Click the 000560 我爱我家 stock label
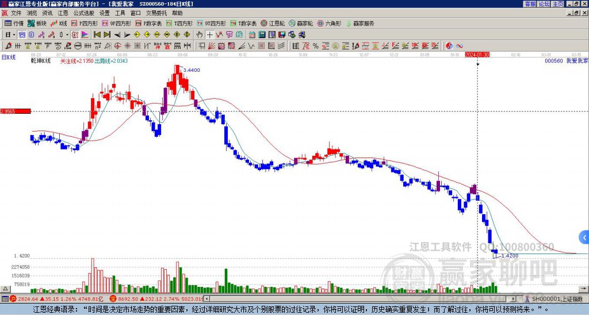The image size is (589, 315). coord(566,61)
